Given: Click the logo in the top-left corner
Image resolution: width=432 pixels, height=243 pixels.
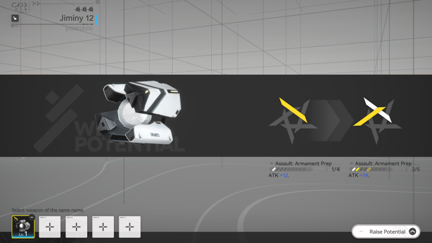Looking at the screenshot, I should [x=23, y=5].
